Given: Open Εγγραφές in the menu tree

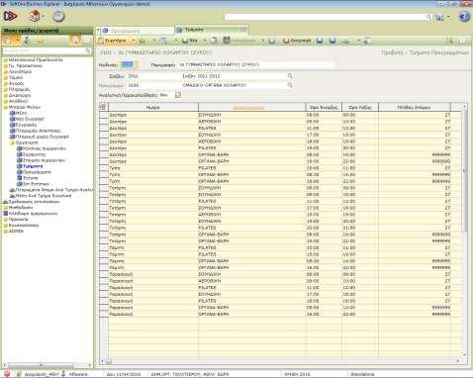Looking at the screenshot, I should point(27,125).
